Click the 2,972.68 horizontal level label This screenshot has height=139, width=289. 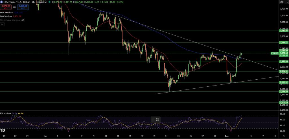[x=283, y=61]
